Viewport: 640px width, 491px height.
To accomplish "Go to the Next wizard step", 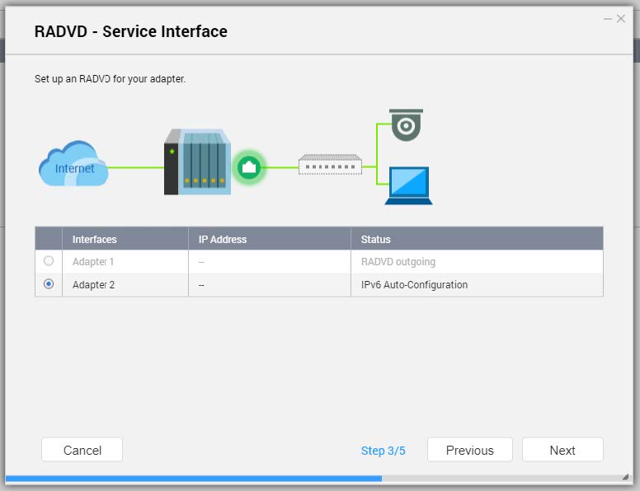I will [562, 450].
